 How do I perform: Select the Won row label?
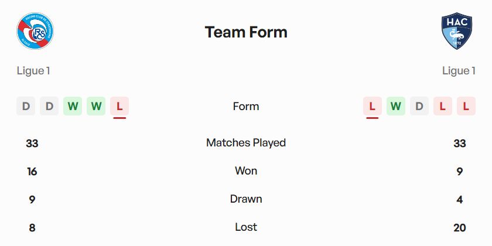(246, 171)
